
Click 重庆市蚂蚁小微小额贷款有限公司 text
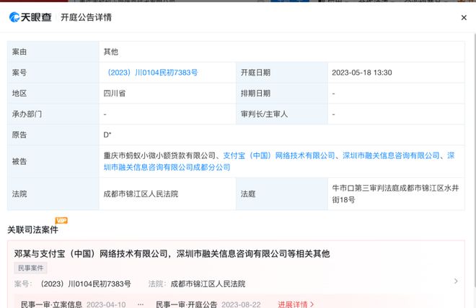(159, 155)
